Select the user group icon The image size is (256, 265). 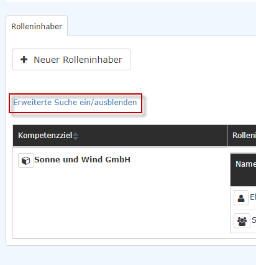[242, 221]
